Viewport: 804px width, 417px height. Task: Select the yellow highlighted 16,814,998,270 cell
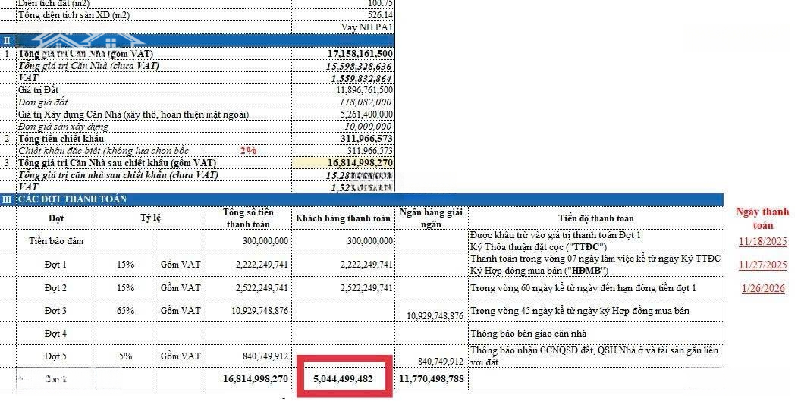360,163
